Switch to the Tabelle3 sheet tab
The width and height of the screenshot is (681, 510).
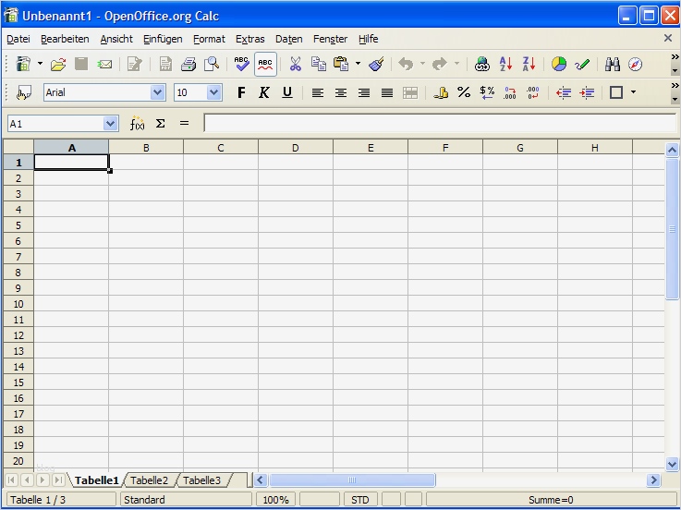[x=202, y=480]
